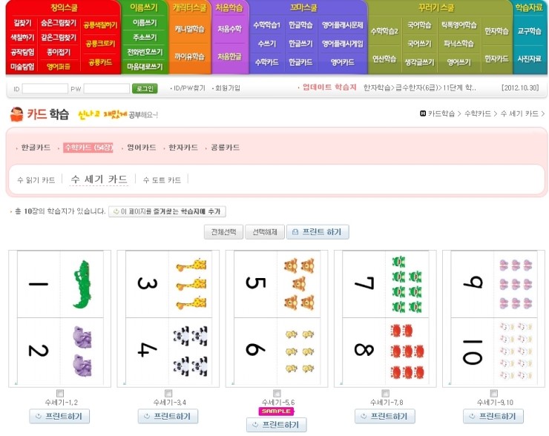Open the 수세기-3,4 giraffe and panda card

[x=168, y=318]
